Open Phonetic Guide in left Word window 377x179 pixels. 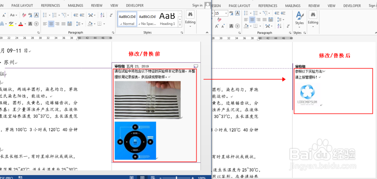30,15
